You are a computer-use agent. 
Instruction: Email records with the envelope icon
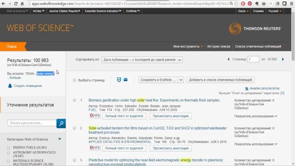pyautogui.click(x=125, y=80)
